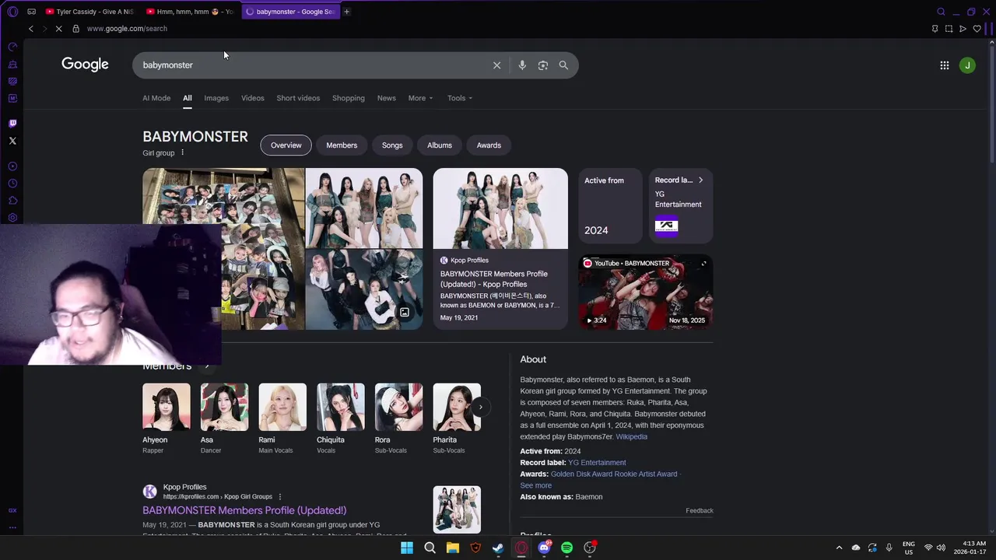Search tabs with the titlebar magnifier

point(941,12)
